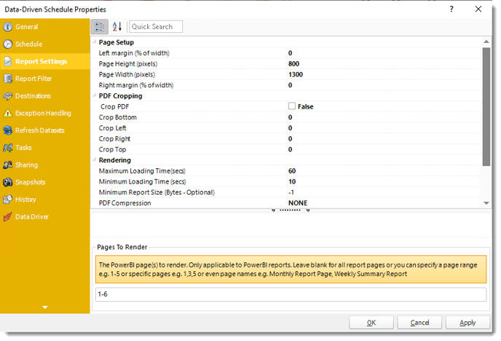Select the Crop PDF row label

click(x=115, y=106)
